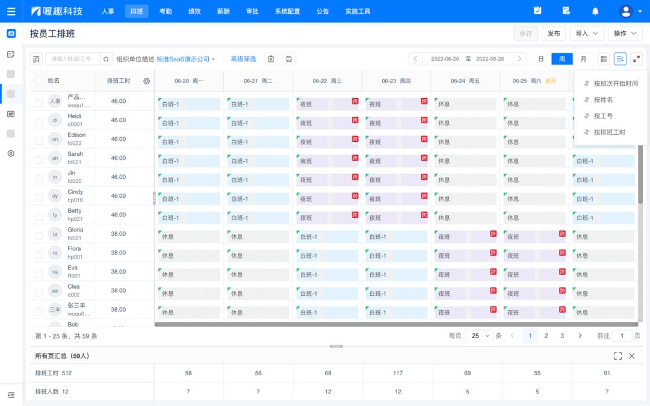The width and height of the screenshot is (650, 406).
Task: Close the summary panel with X icon
Action: [x=632, y=356]
